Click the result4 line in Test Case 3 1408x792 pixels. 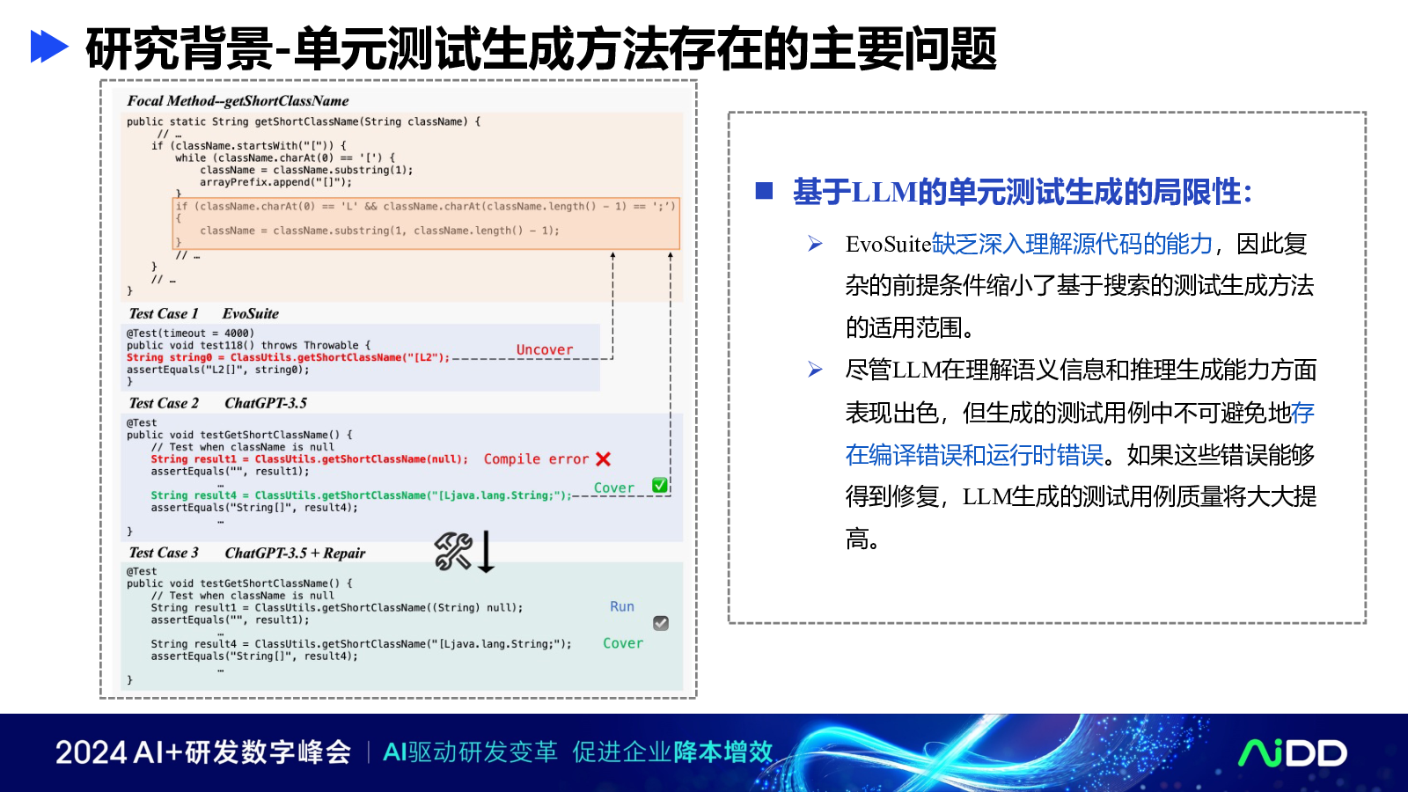(361, 644)
